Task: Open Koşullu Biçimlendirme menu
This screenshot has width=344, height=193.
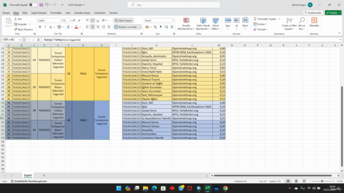Action: tap(186, 24)
